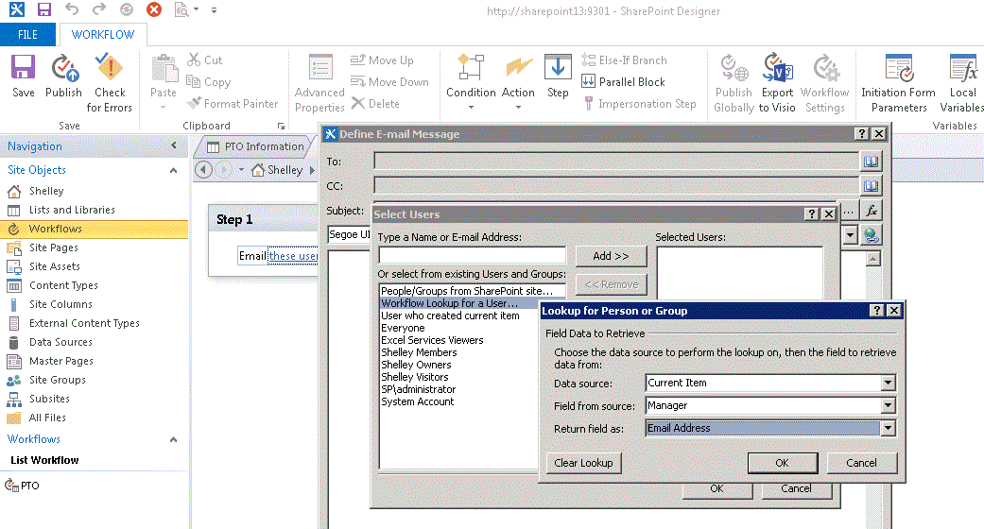Add an Else-If Branch
The height and width of the screenshot is (529, 984).
click(x=625, y=60)
